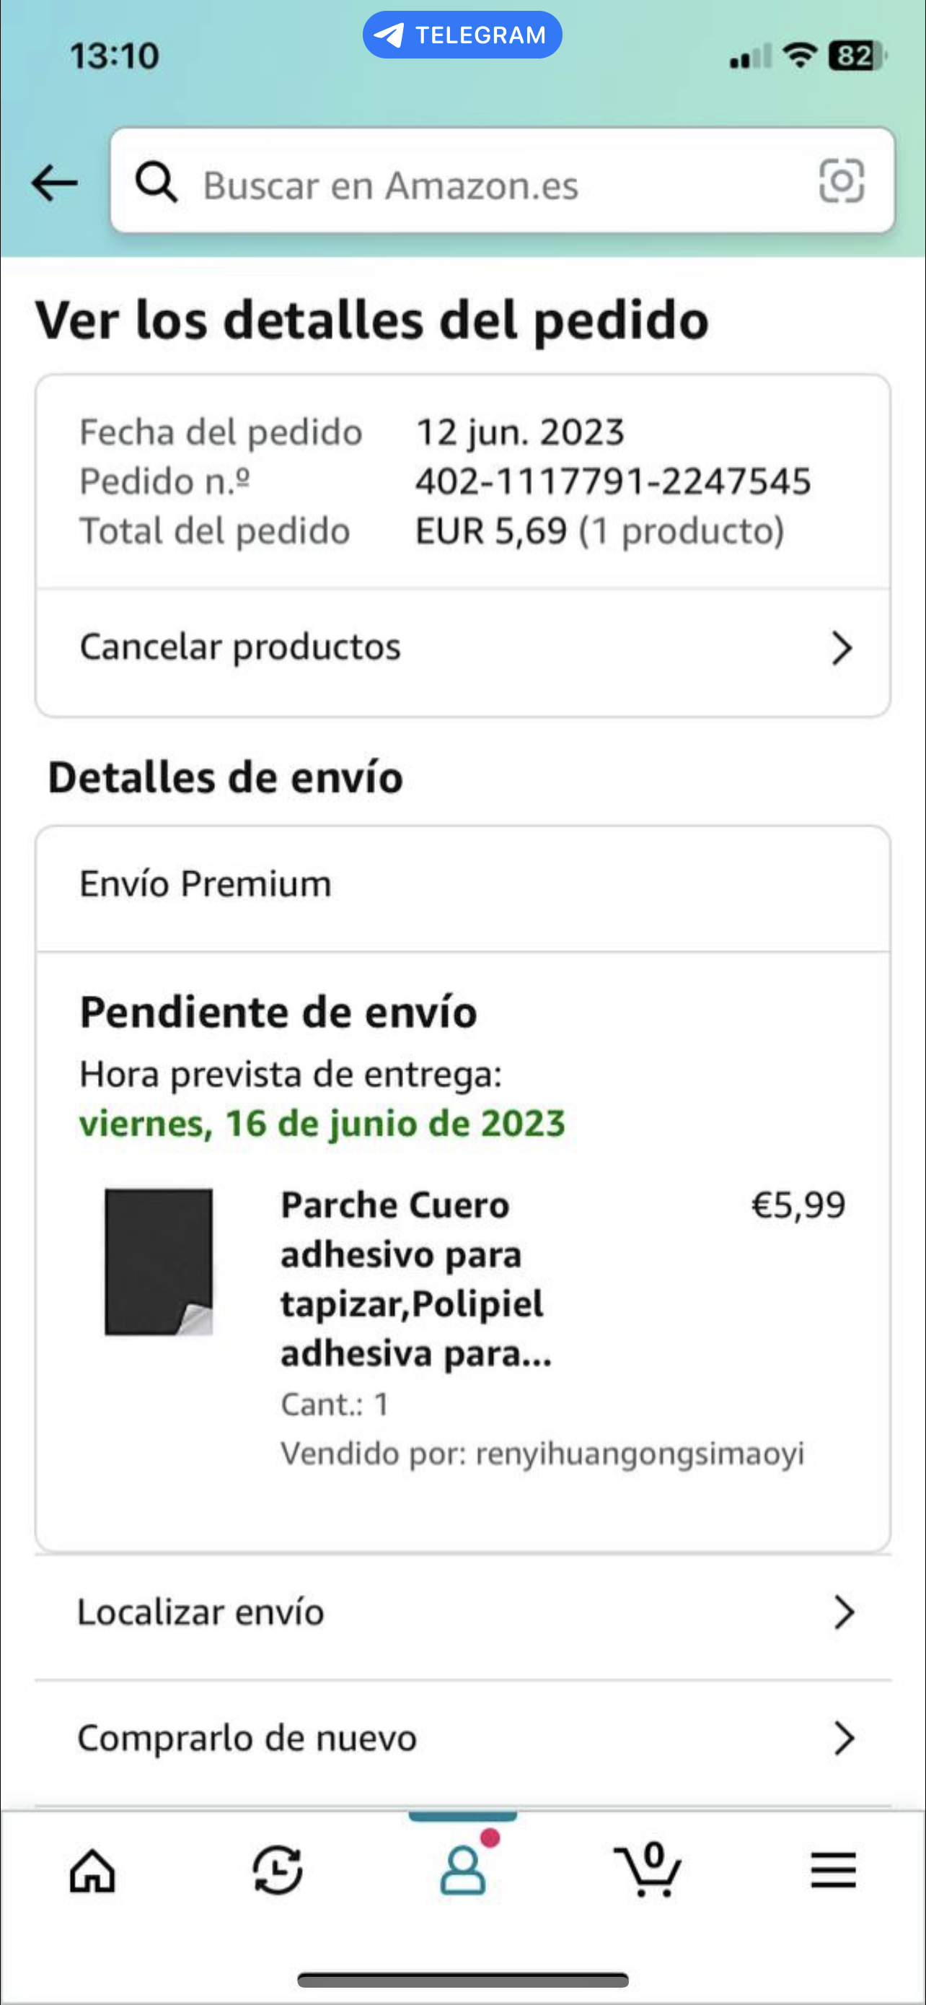Focus the Buscar en Amazon.es search field

pyautogui.click(x=498, y=185)
